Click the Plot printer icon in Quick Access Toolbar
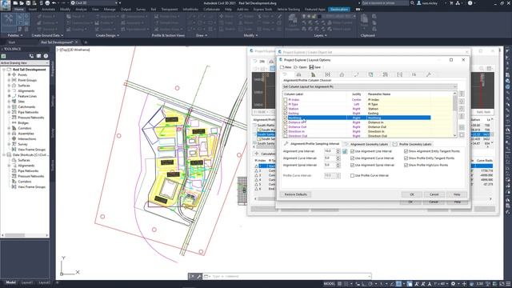Screen dimensions: 512x288 click(48, 3)
